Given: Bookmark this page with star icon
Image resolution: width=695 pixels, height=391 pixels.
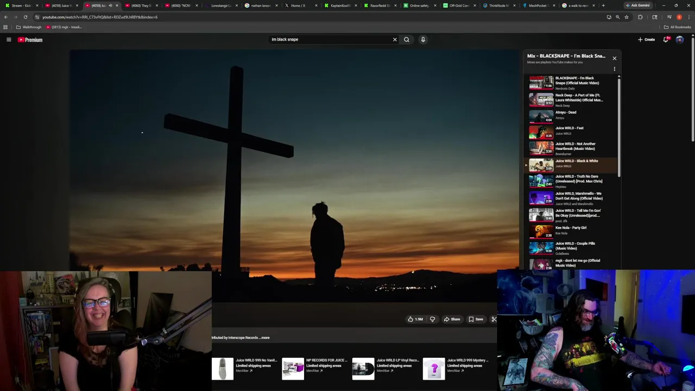Looking at the screenshot, I should click(626, 17).
